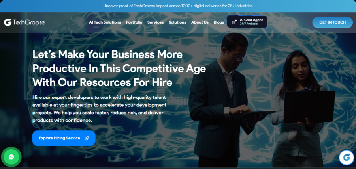356x169 pixels.
Task: Click the hero headline text
Action: tap(119, 69)
